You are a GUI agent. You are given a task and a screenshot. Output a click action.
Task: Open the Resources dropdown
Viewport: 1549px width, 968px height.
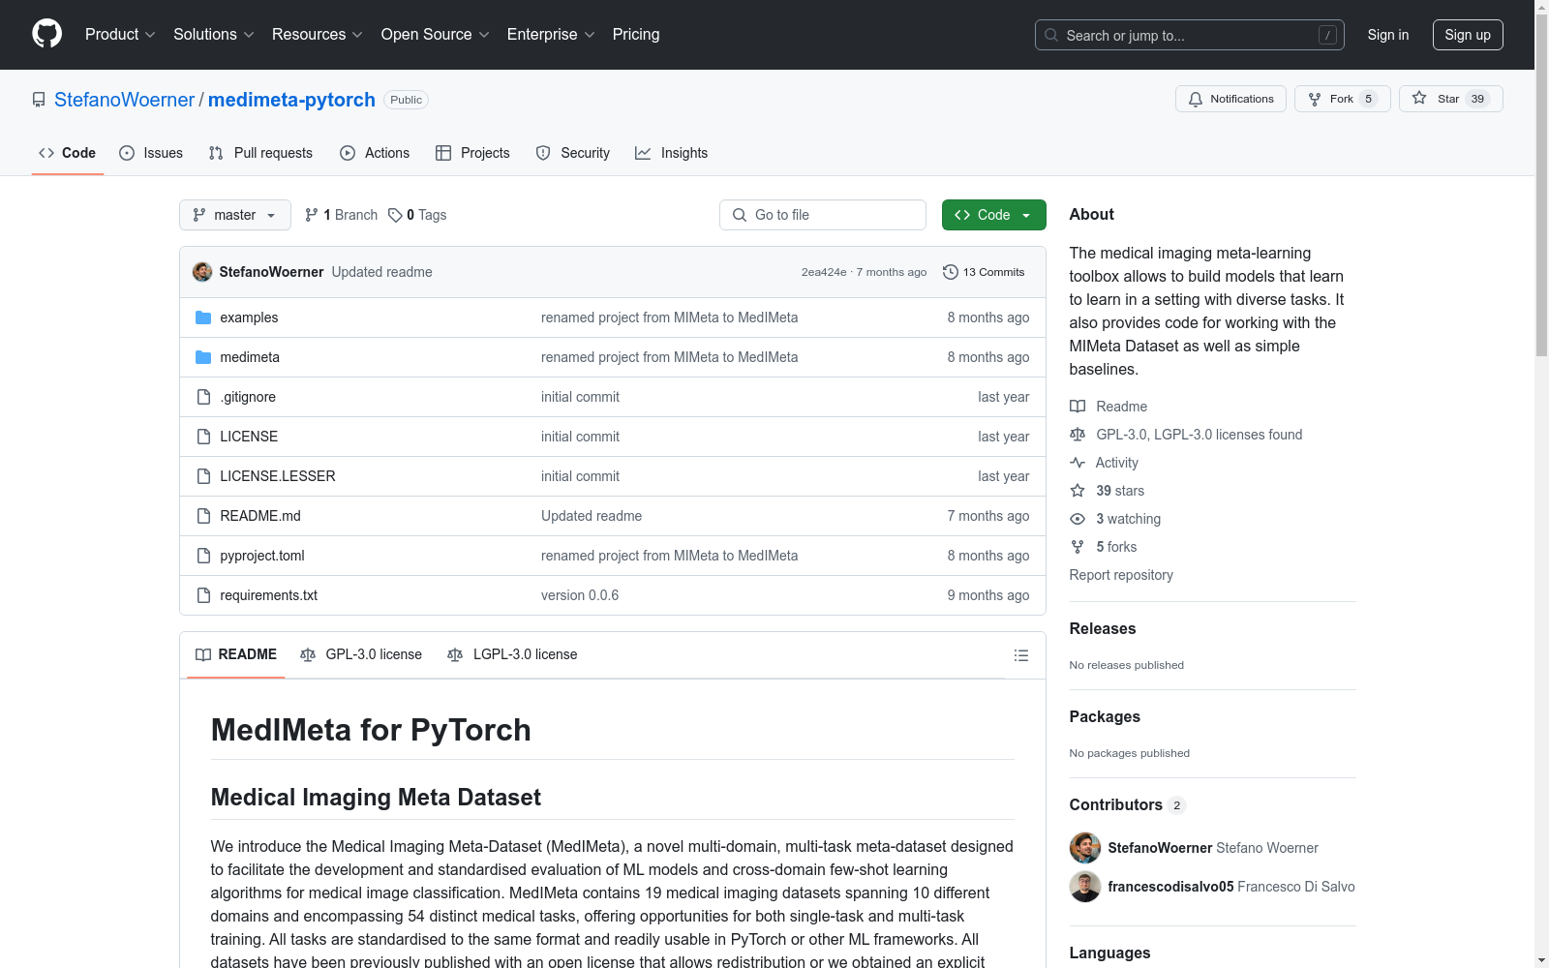318,35
